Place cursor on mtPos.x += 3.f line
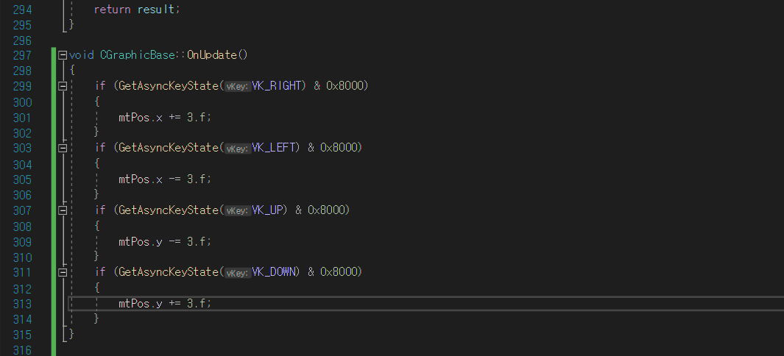This screenshot has height=356, width=784. pyautogui.click(x=164, y=118)
